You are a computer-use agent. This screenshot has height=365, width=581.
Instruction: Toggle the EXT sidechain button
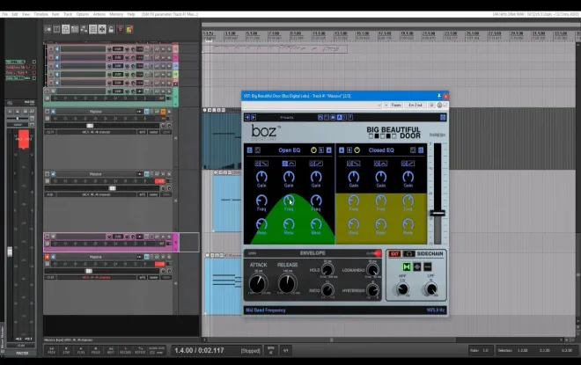coord(394,254)
